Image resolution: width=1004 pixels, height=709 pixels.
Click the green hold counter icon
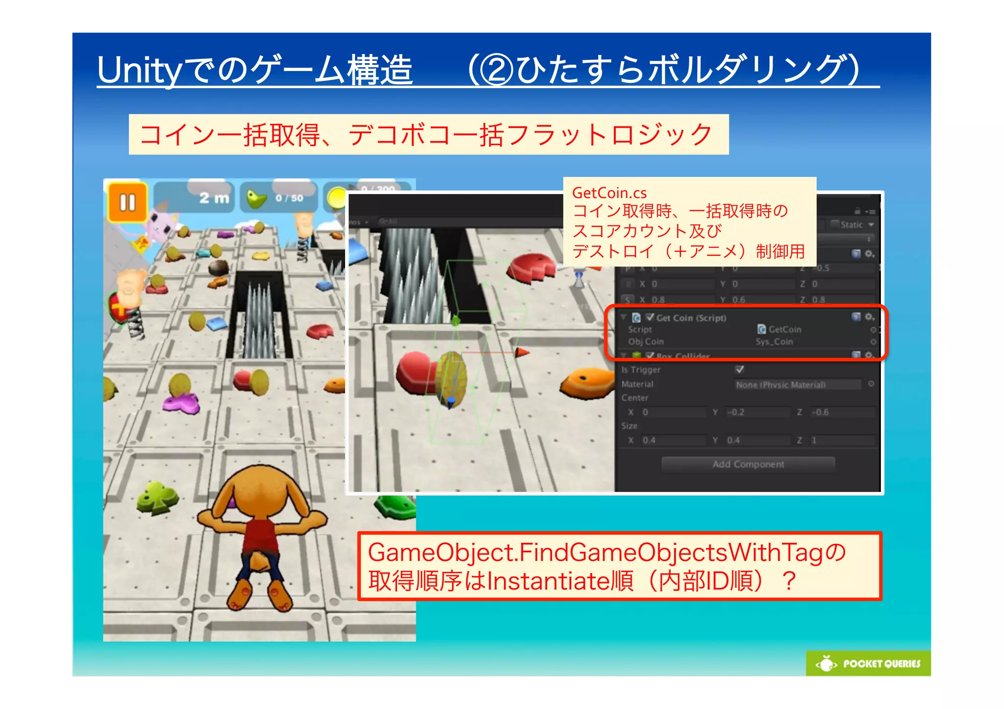click(x=256, y=198)
